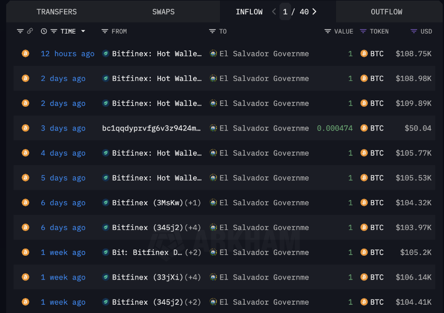Click Bitcoin icon on 12 hours ago row

pyautogui.click(x=25, y=54)
